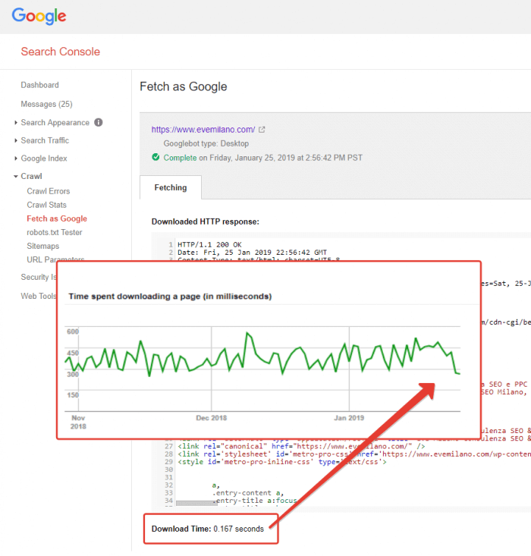Expand the Google Index section
This screenshot has width=531, height=556.
pos(43,159)
